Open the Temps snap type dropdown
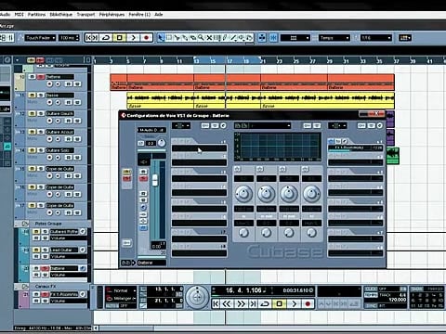 [334, 38]
